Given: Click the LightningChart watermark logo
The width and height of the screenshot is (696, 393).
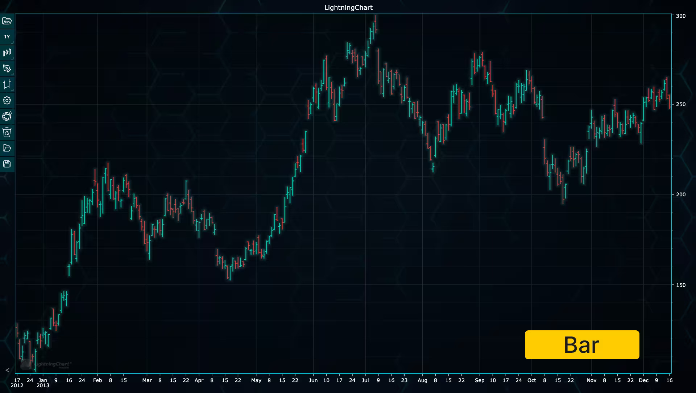Looking at the screenshot, I should point(46,364).
